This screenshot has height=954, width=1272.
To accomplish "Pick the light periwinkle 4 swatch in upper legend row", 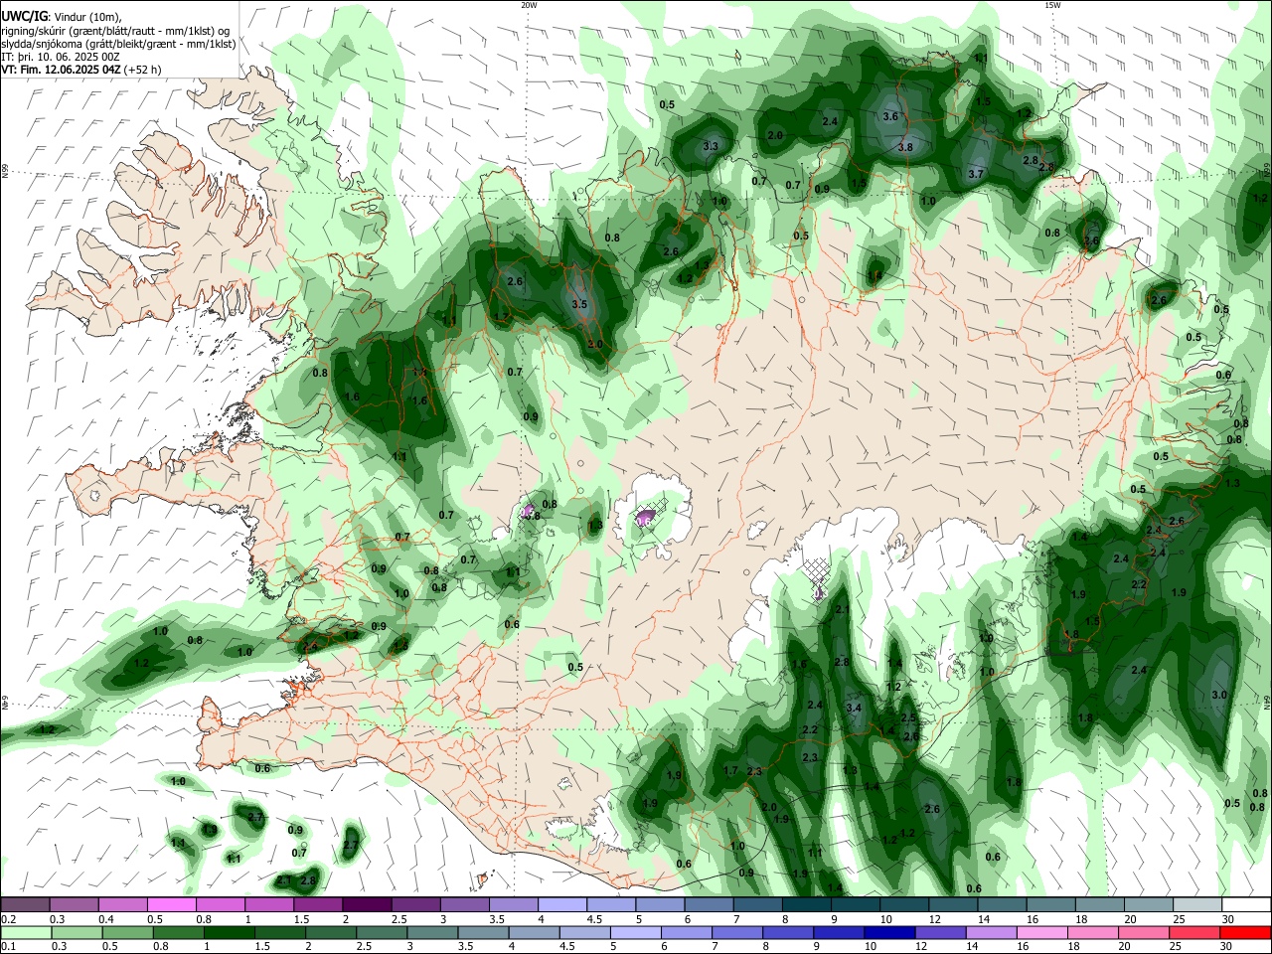I will click(561, 905).
